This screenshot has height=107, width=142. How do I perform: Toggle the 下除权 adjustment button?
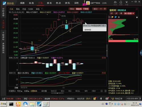(x=86, y=9)
